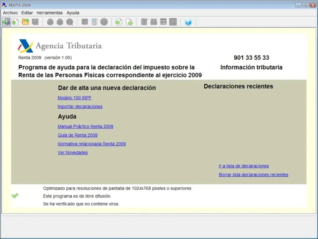
Task: Click Borrar lista declaraciones recientes
Action: [254, 175]
